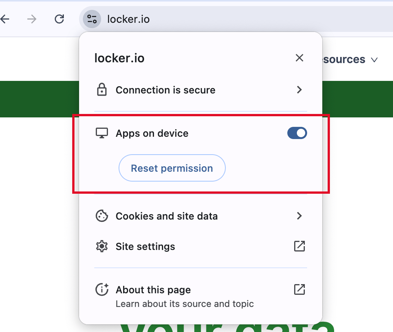
Task: Click the Apps on device label
Action: coord(152,133)
